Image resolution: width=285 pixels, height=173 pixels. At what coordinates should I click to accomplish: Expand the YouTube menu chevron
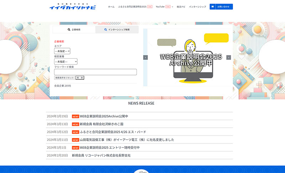pos(172,7)
